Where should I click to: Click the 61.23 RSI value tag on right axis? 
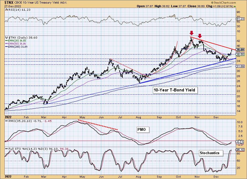click(240, 19)
